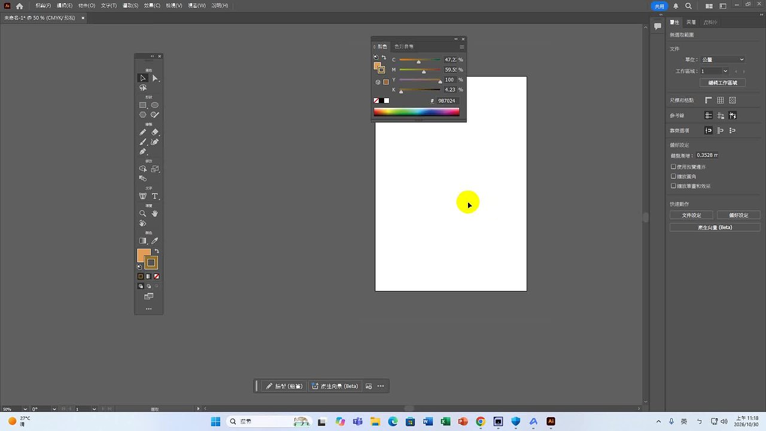Select the Shape Builder tool

(142, 169)
